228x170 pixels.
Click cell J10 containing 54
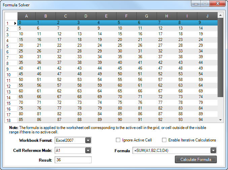point(207,74)
